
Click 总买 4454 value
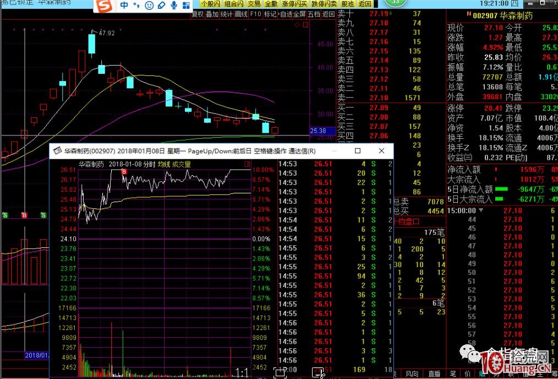tap(435, 211)
